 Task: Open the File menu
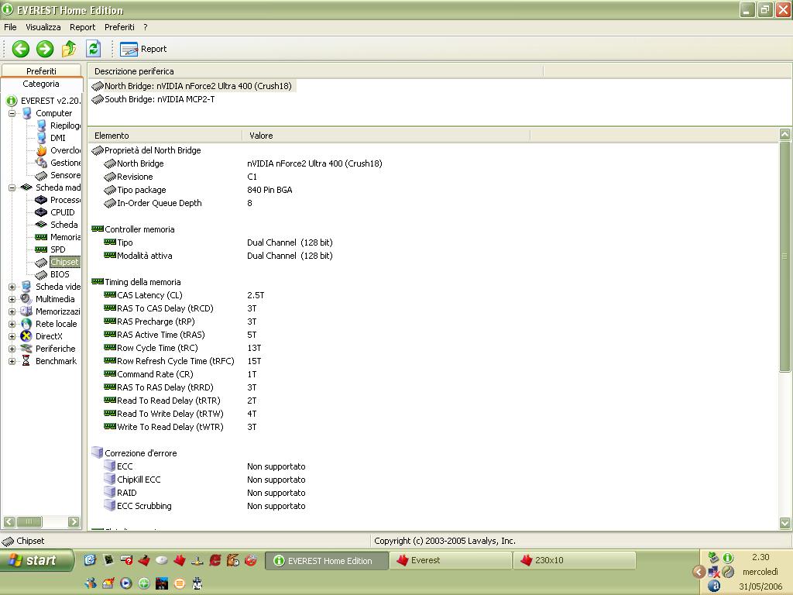10,27
